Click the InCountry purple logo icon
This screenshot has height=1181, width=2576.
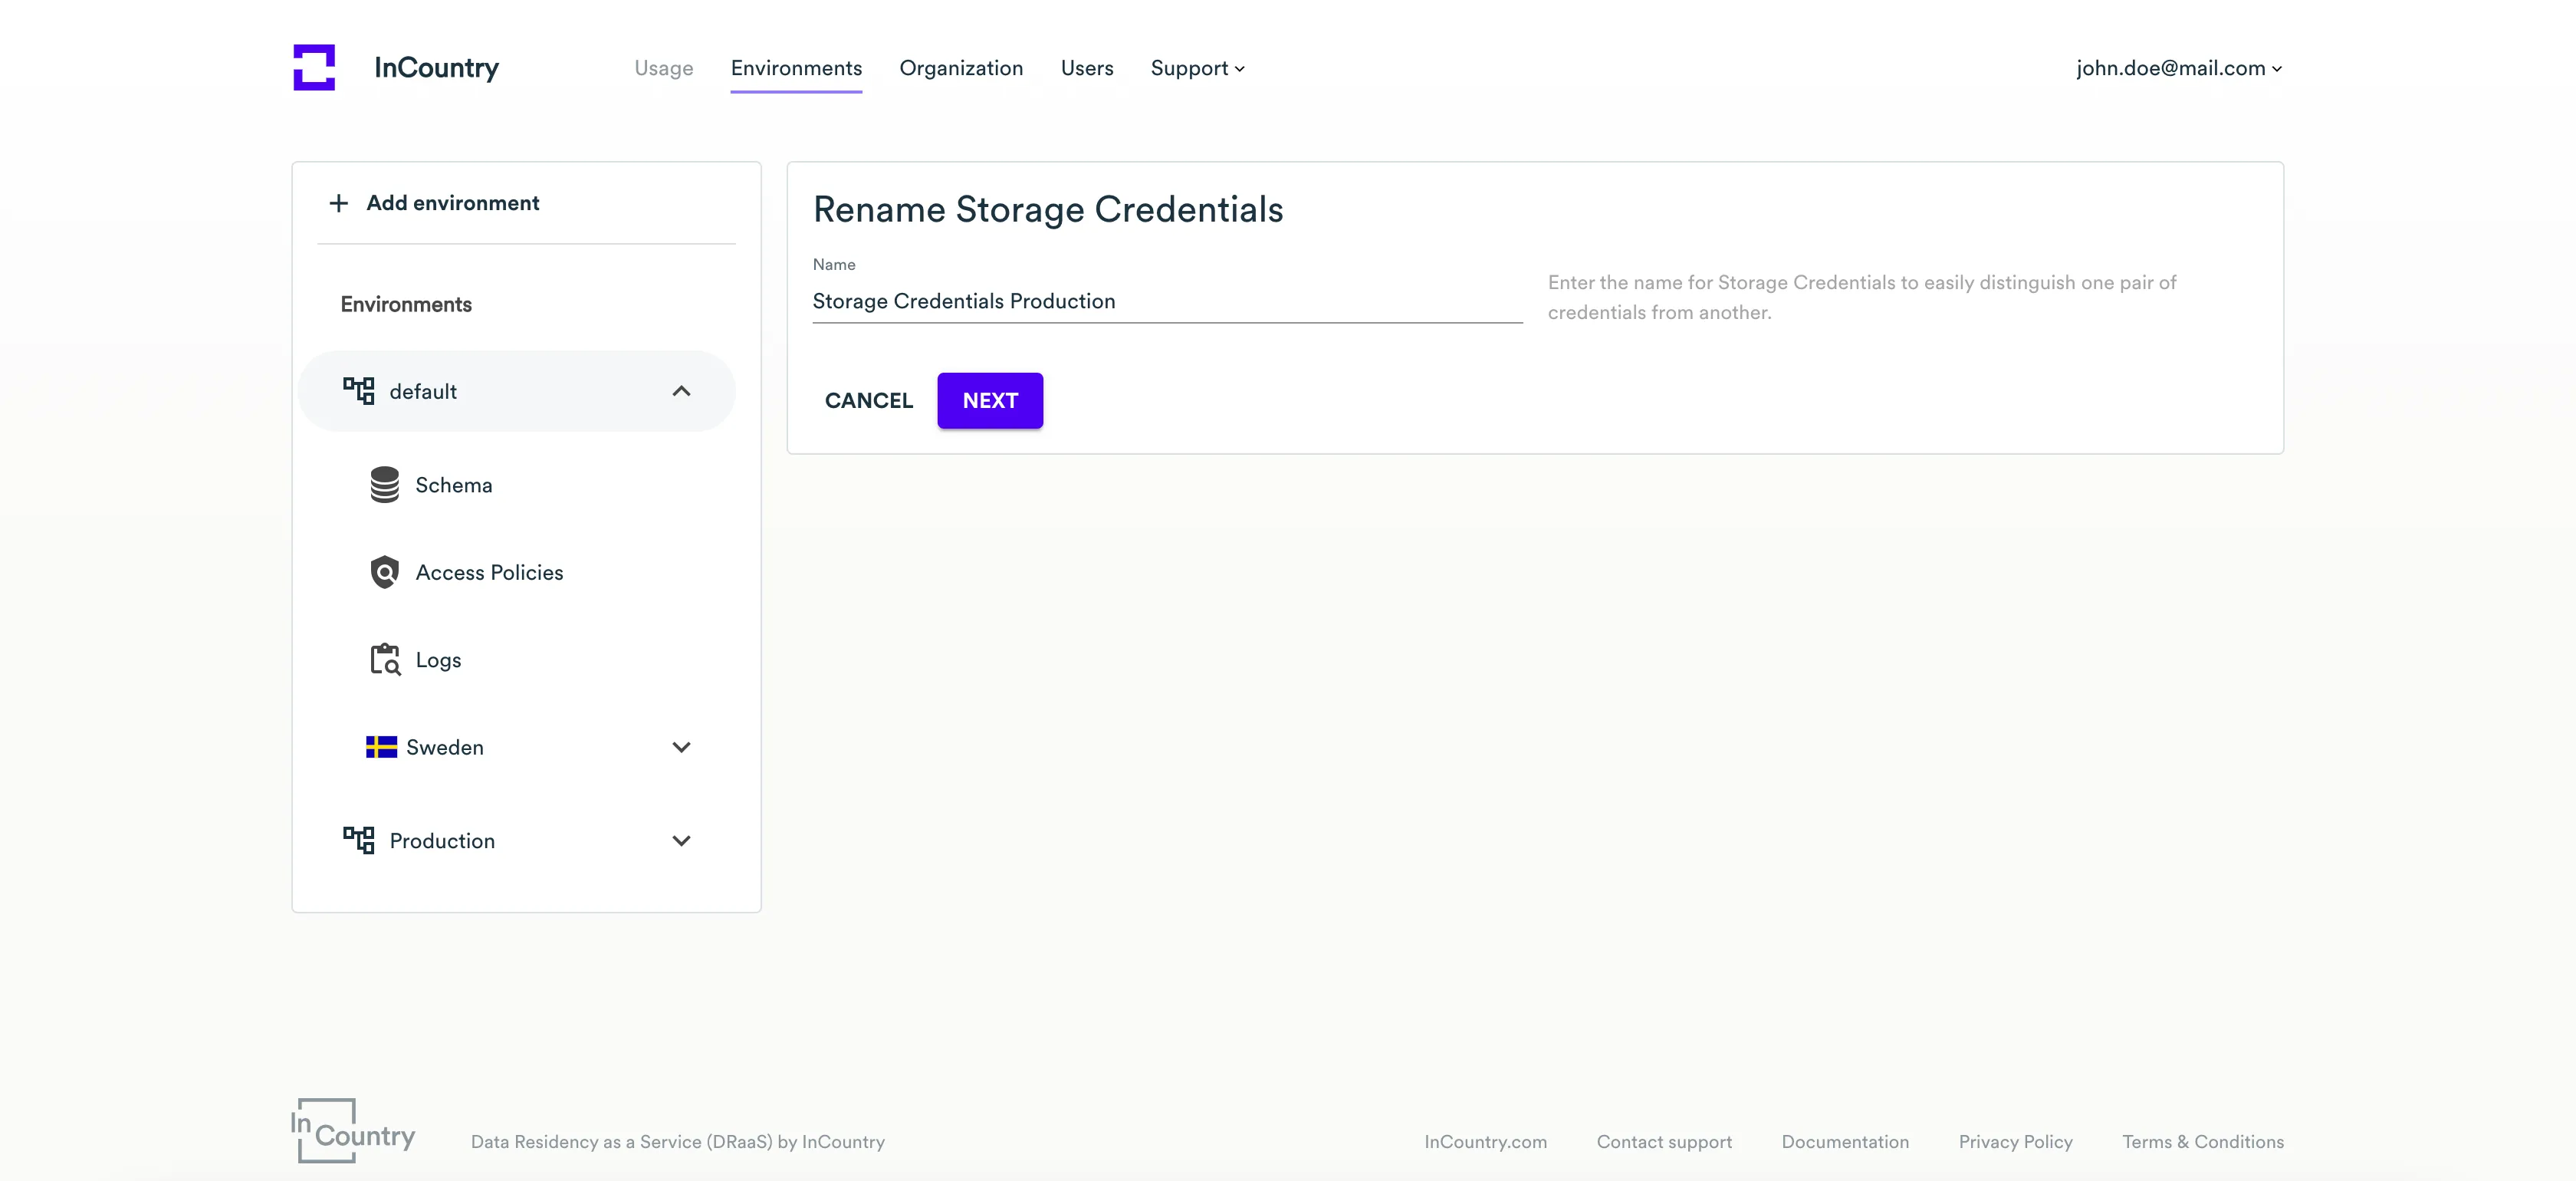coord(314,67)
